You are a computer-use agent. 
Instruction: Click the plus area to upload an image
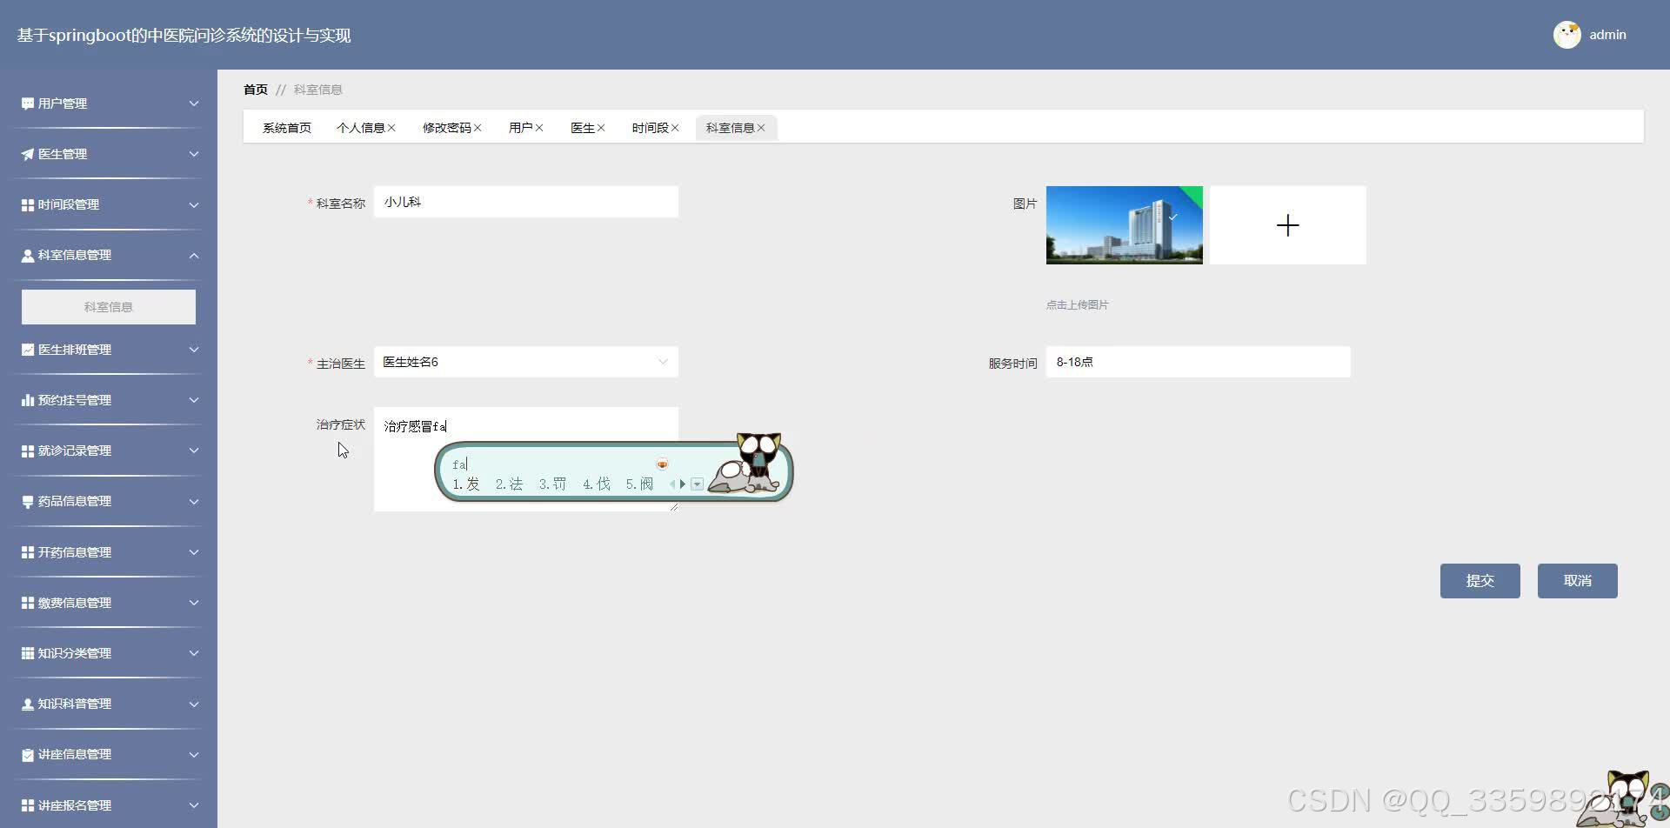[x=1287, y=224]
